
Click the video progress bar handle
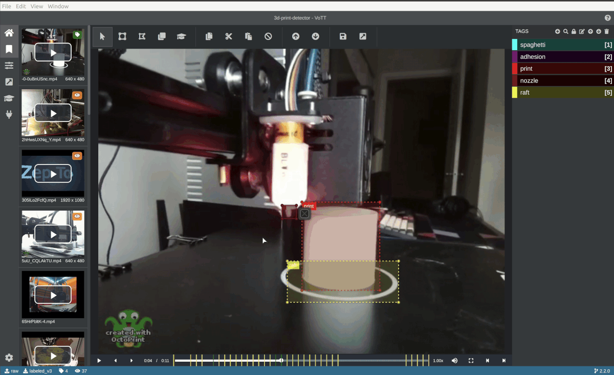(281, 361)
